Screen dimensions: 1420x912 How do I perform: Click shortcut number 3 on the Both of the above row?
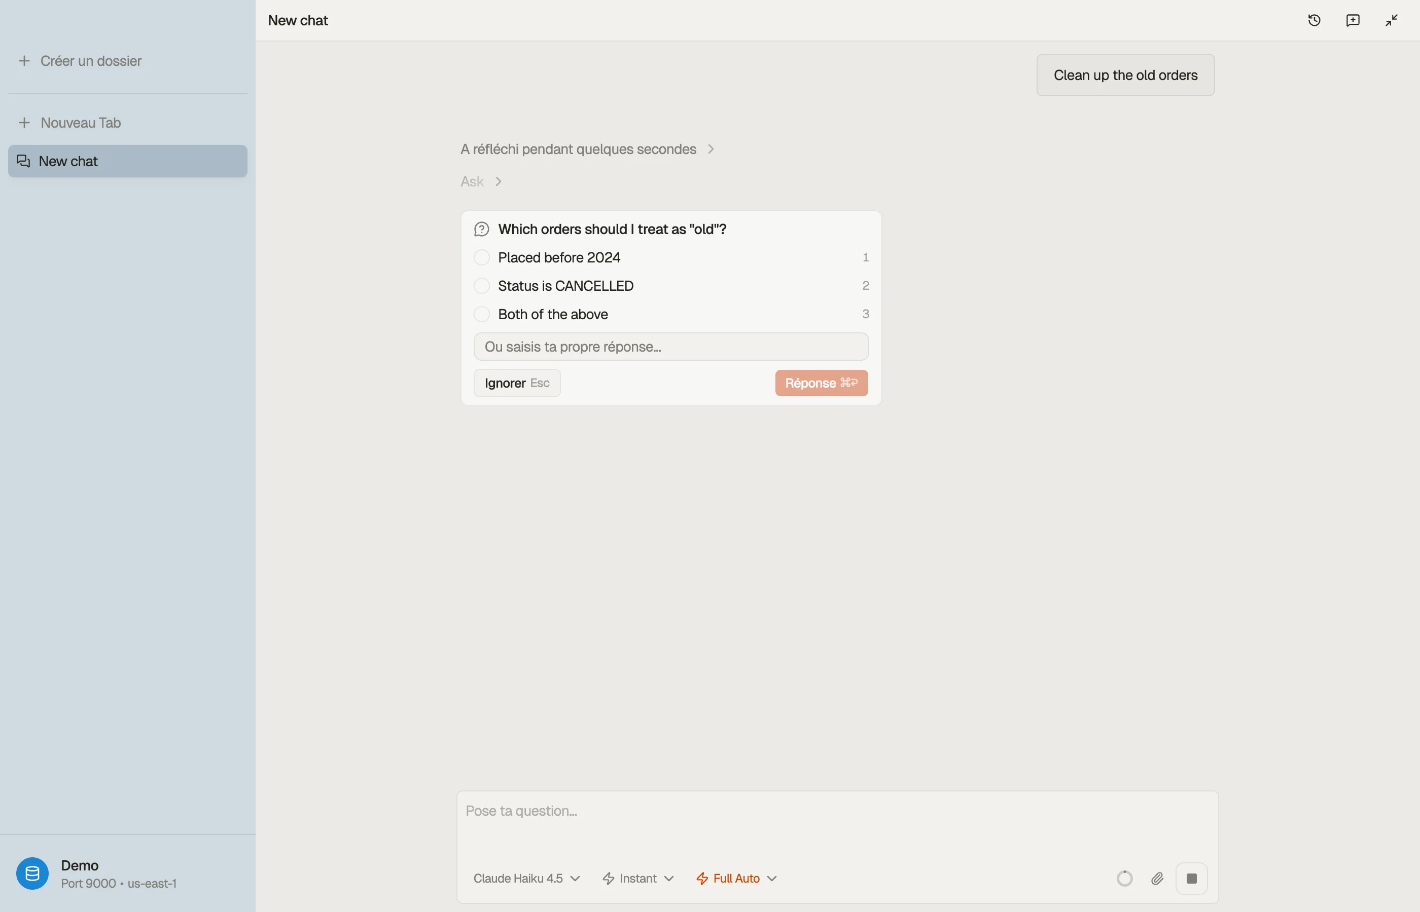click(865, 315)
